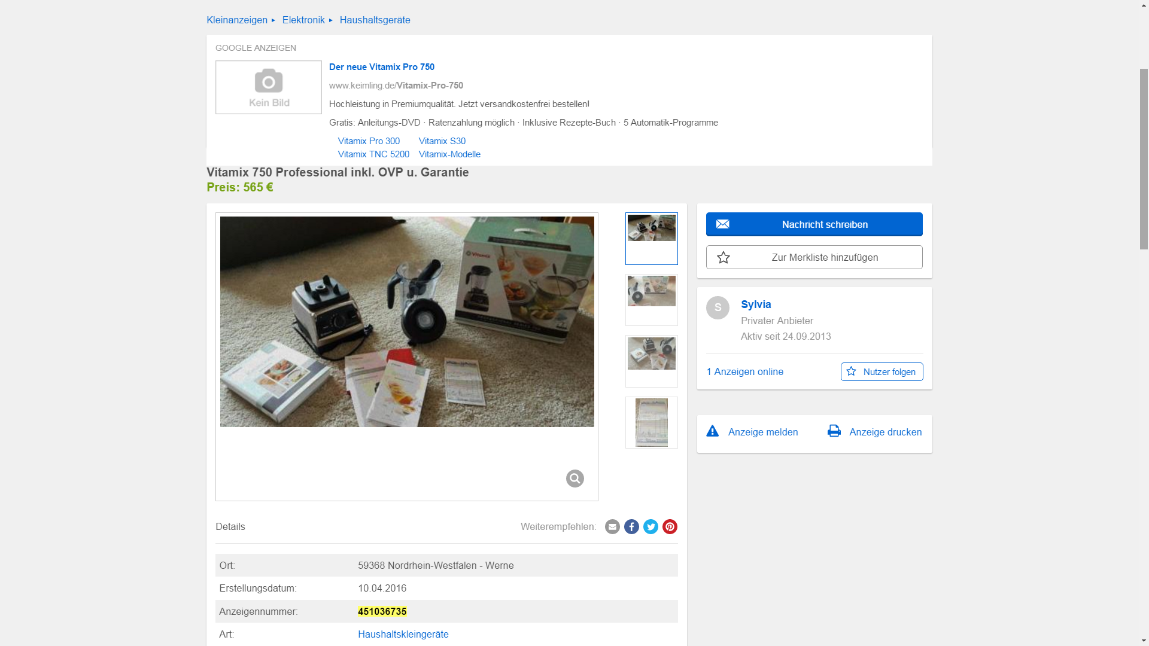Click the Erstellungsdatum label
This screenshot has height=646, width=1149.
258,588
